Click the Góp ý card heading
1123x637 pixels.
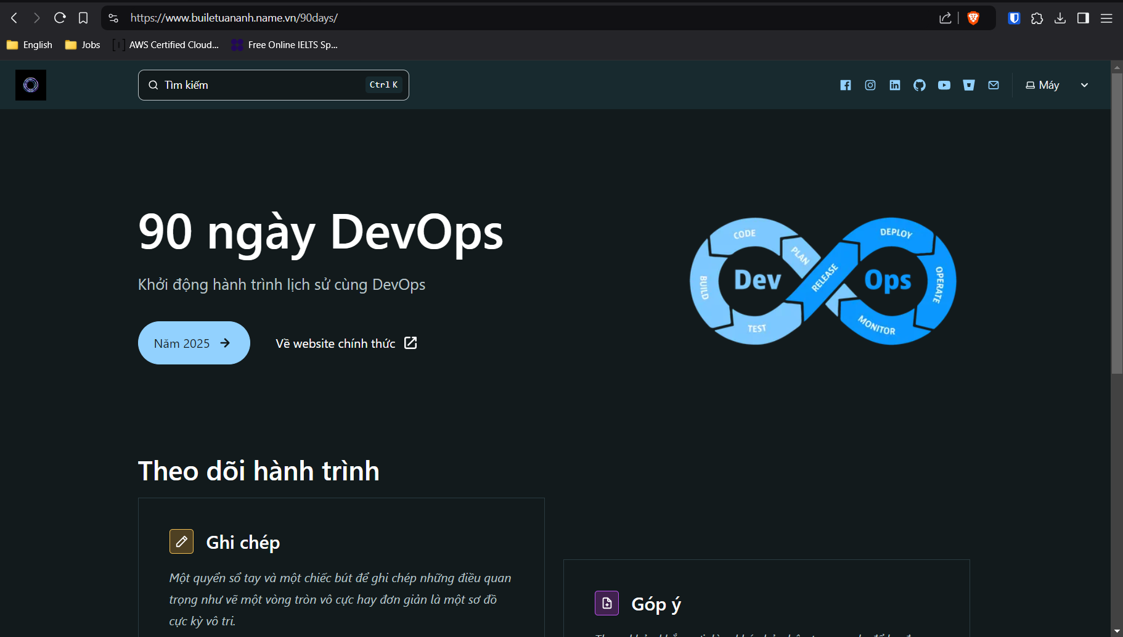(656, 604)
